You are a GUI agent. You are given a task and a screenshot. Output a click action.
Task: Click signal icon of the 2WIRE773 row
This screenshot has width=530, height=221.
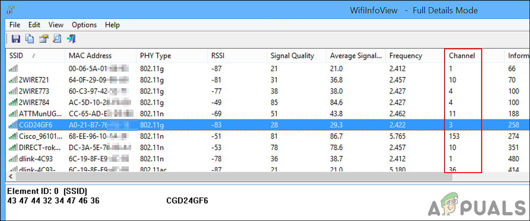pos(13,91)
